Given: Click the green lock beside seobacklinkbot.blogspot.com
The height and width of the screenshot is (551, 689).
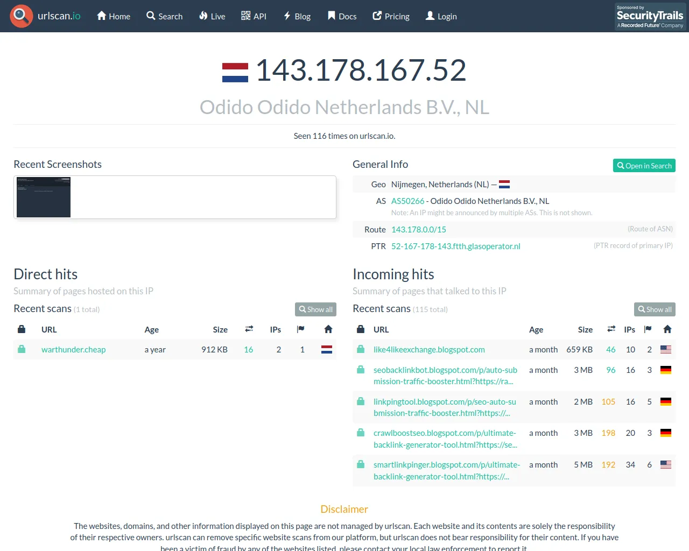Looking at the screenshot, I should [361, 370].
